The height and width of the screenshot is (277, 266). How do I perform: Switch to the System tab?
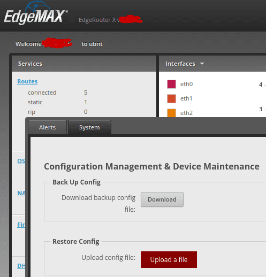tap(89, 127)
